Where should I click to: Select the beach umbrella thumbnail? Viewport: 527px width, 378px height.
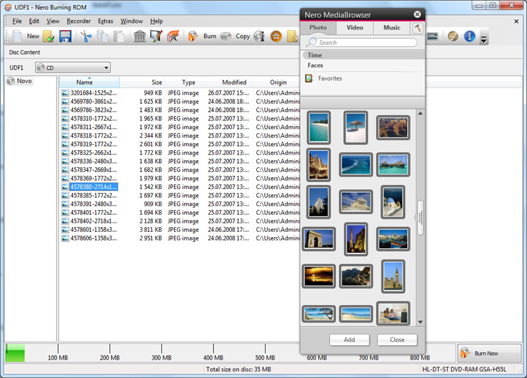coord(356,128)
